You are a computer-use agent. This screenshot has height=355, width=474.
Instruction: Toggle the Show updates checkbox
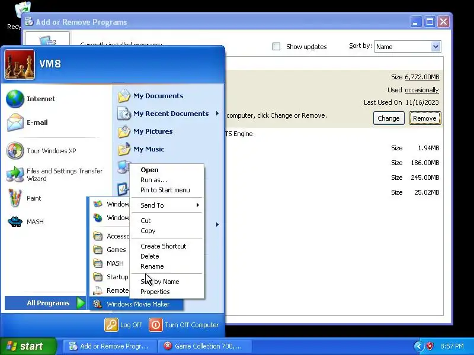[276, 47]
